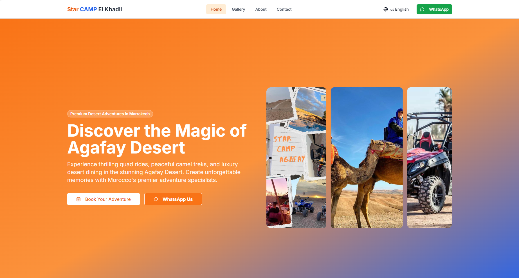
Task: Click the Premium Desert Adventures in Marrakech badge
Action: point(110,114)
